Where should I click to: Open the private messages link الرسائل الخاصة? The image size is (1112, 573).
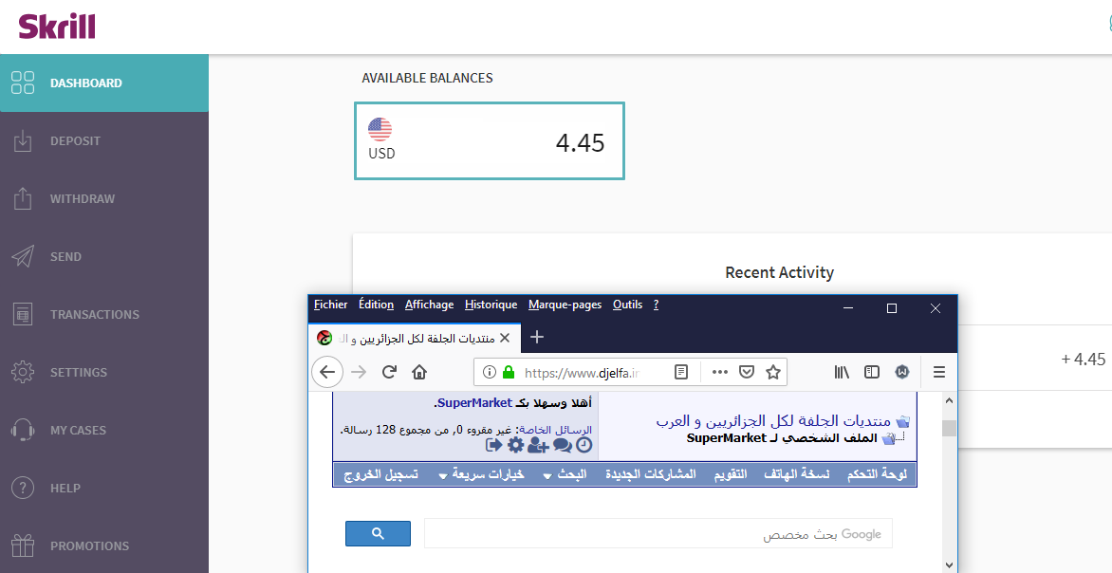tap(553, 430)
